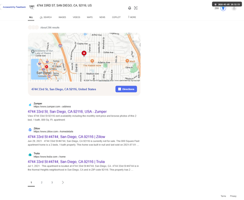
Task: Switch to the IMAGES tab
Action: point(62,17)
